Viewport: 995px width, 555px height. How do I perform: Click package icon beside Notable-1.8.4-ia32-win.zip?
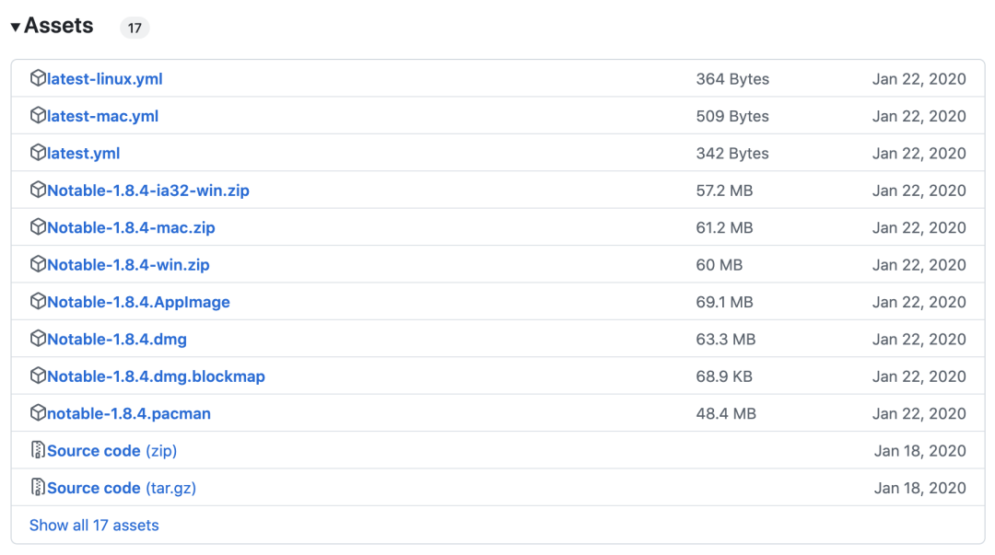[x=38, y=190]
